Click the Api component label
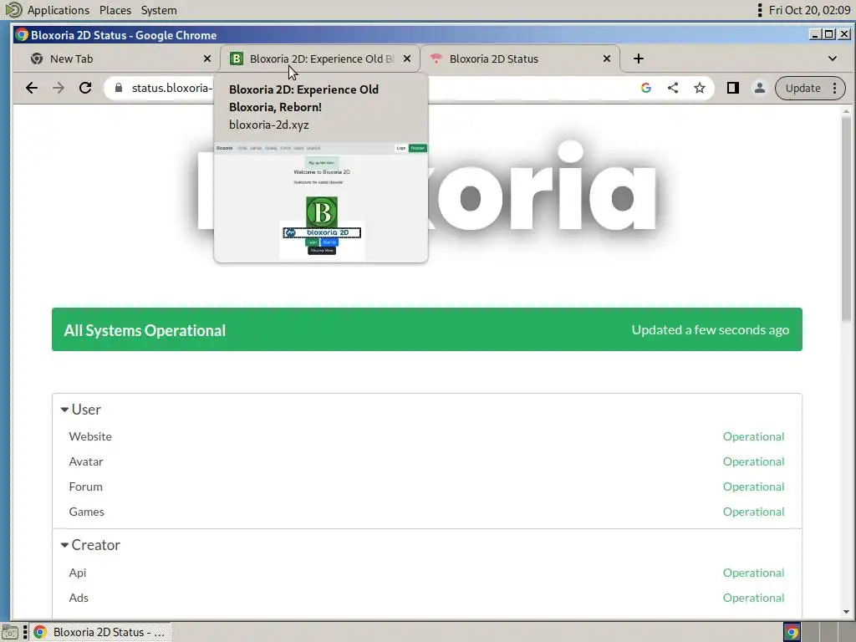 78,573
